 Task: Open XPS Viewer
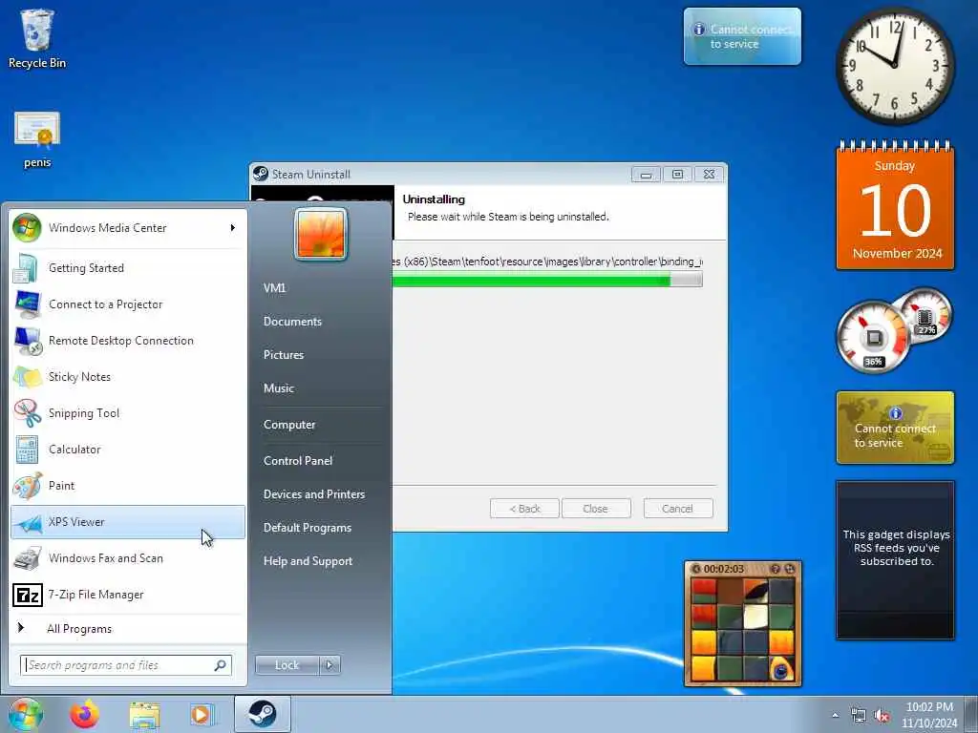pos(128,522)
